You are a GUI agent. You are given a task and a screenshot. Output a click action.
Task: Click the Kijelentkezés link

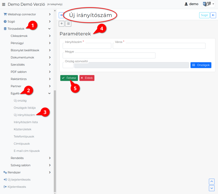coord(17,187)
